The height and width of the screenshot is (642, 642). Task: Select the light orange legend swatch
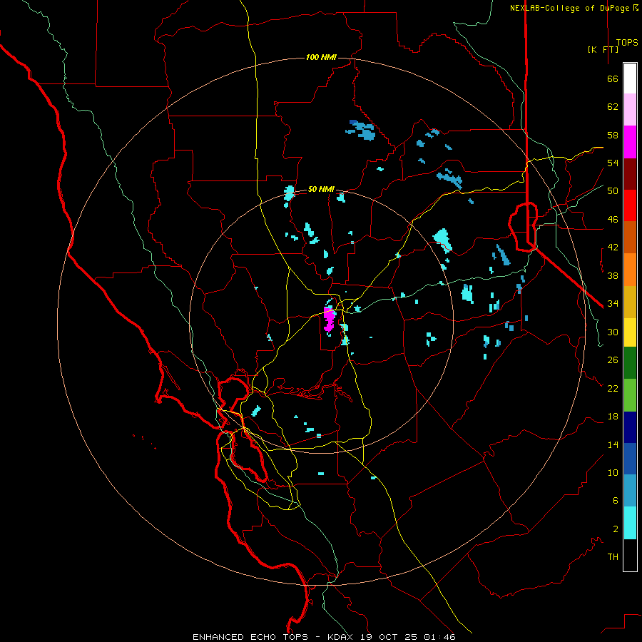(630, 270)
